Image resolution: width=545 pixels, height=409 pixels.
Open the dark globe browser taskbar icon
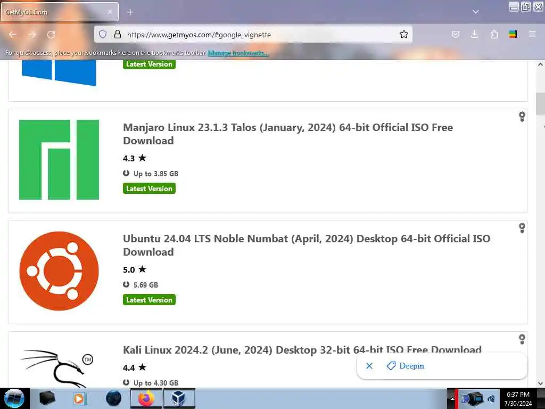point(114,398)
